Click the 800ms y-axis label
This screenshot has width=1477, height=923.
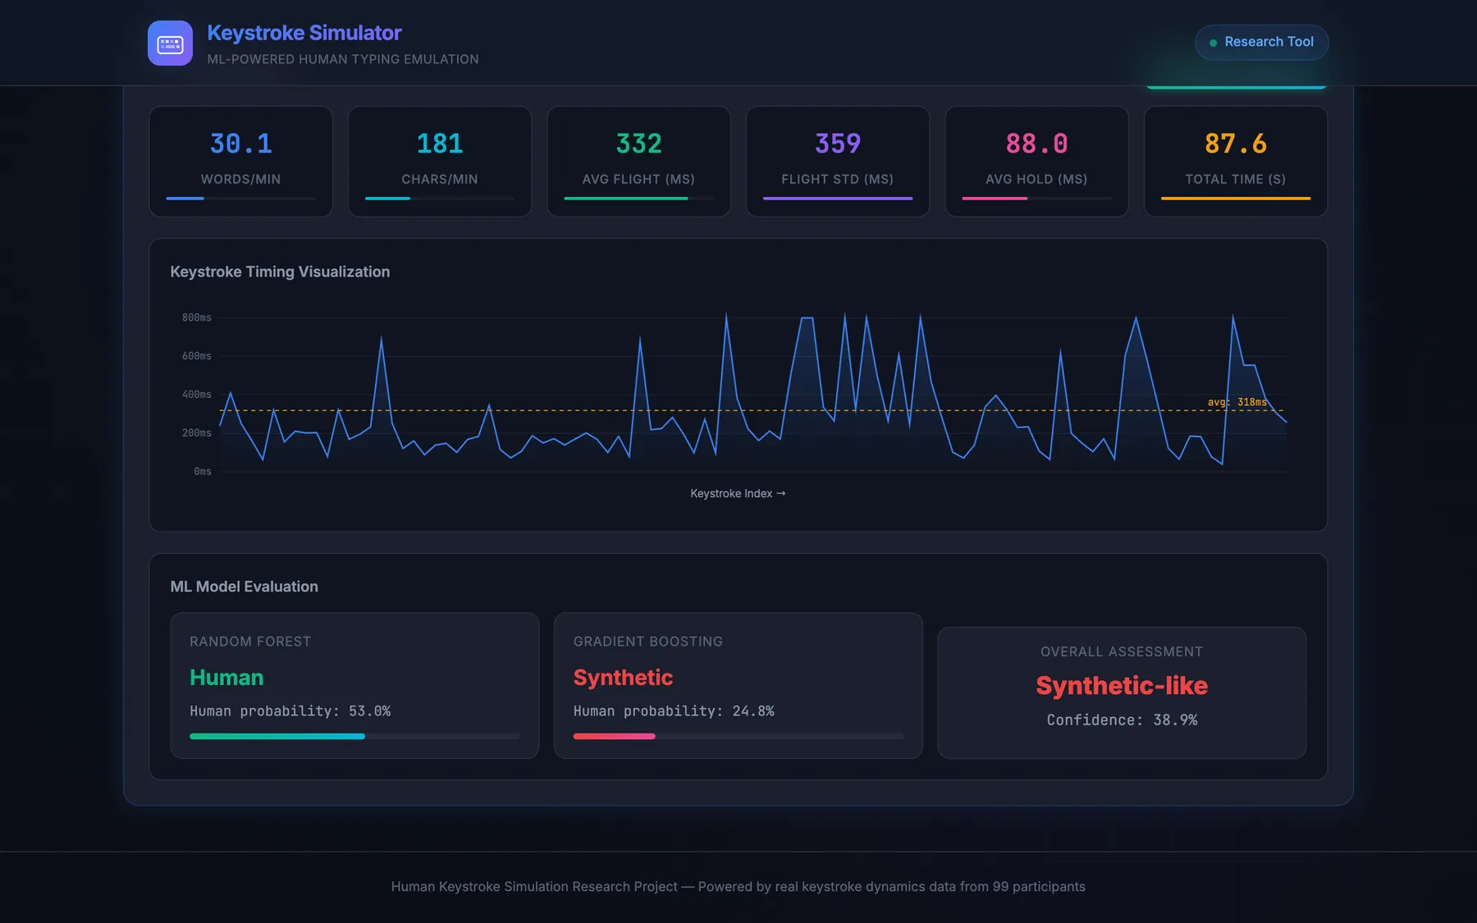point(197,318)
